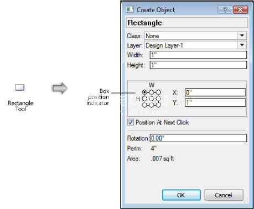Select bottom-right box position radio button

158,105
